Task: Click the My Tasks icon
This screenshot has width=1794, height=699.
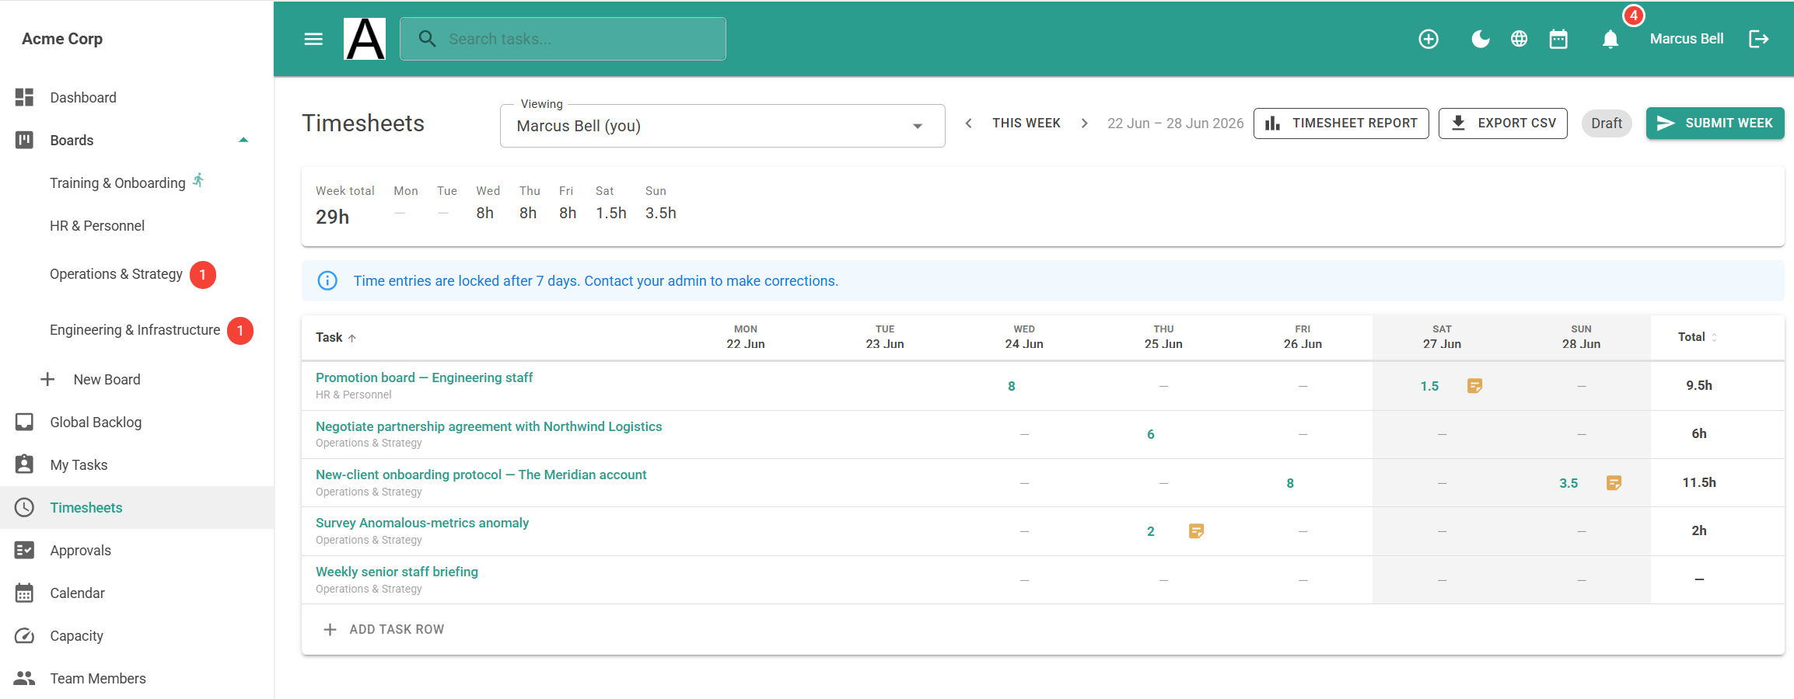Action: (25, 464)
